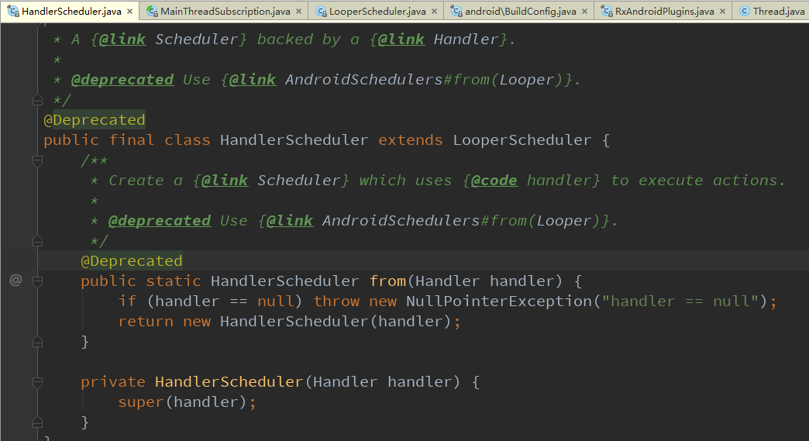Image resolution: width=809 pixels, height=441 pixels.
Task: Click first @link tag before Scheduler
Action: (x=122, y=40)
